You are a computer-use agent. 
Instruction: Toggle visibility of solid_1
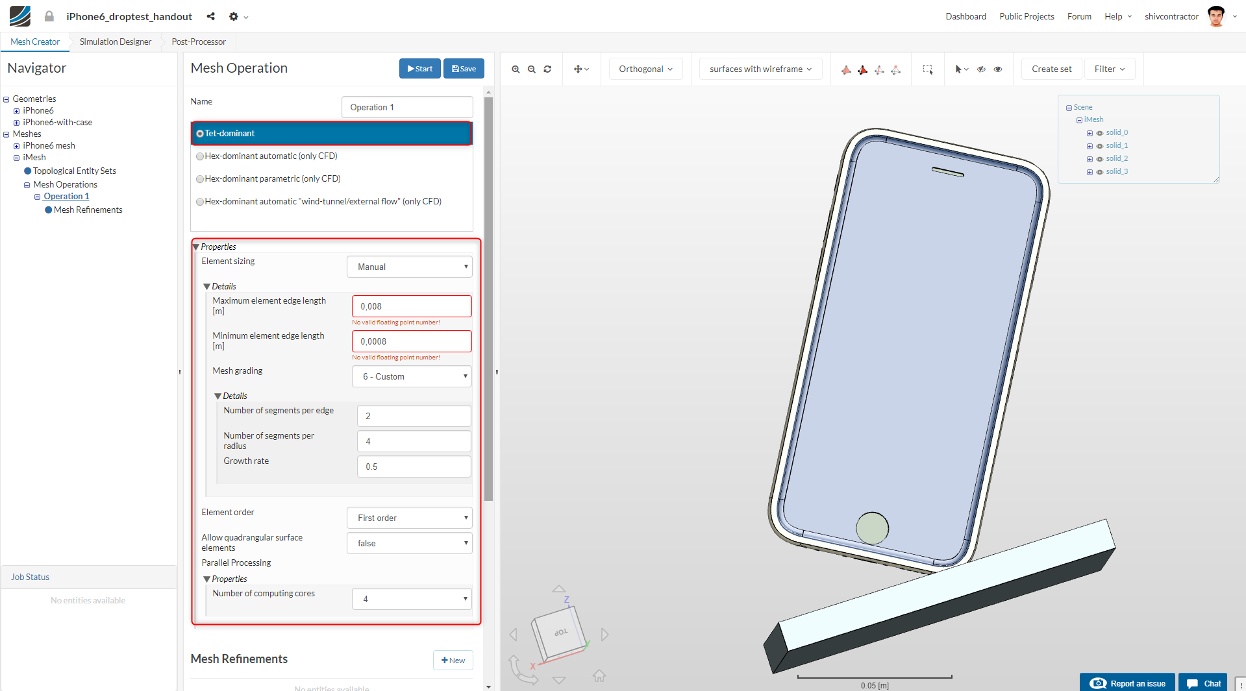[1100, 146]
